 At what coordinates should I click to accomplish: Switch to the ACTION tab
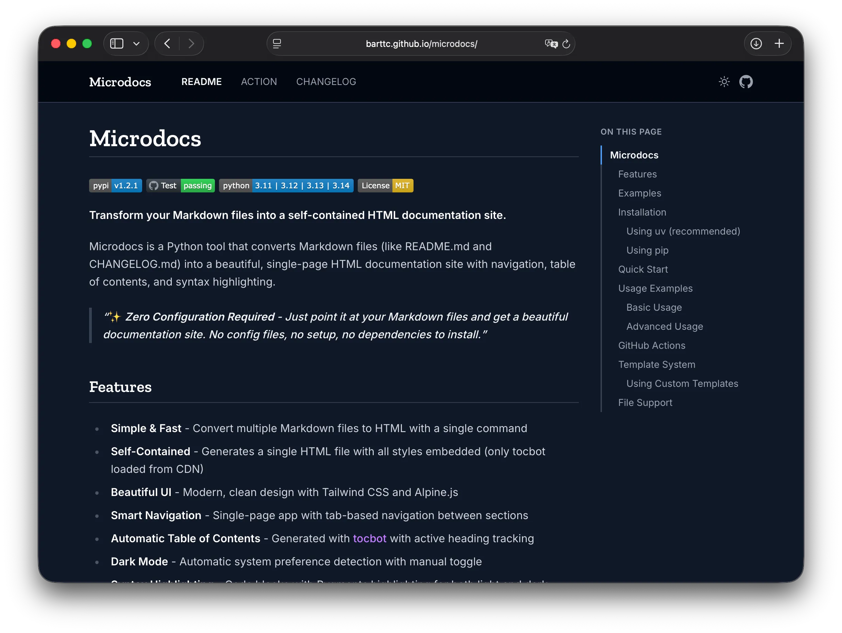[259, 82]
